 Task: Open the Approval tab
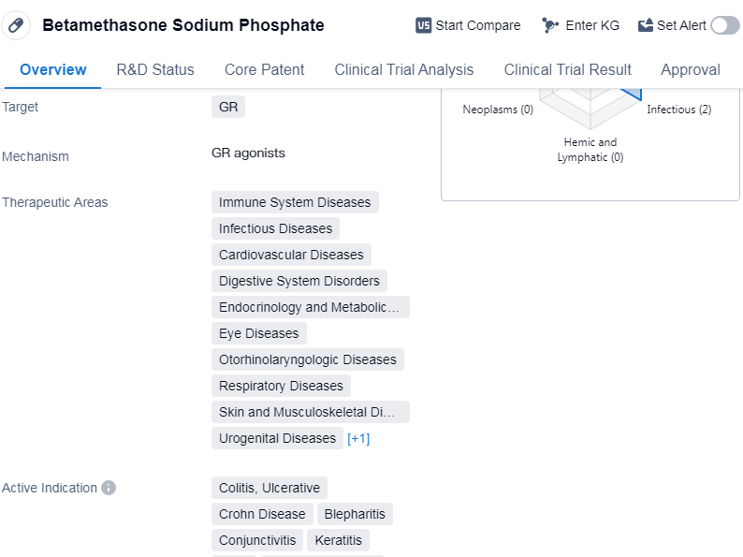click(x=691, y=69)
